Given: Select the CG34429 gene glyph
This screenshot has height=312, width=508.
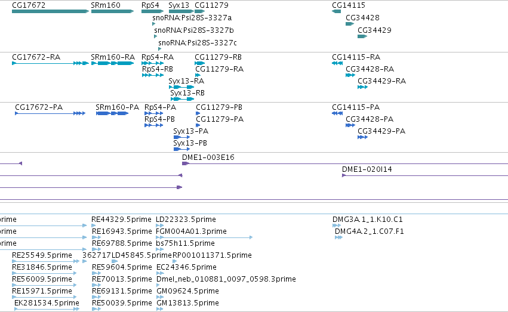Looking at the screenshot, I should 362,36.
